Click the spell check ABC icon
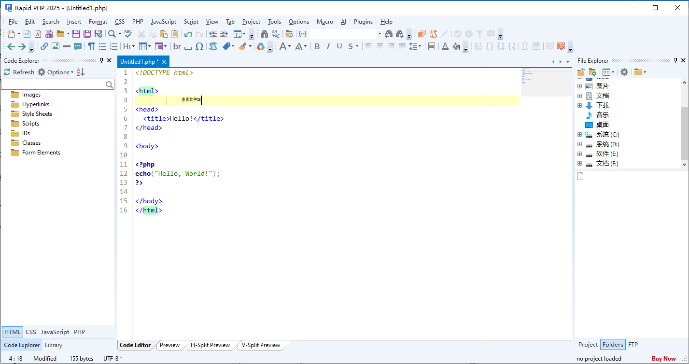 click(127, 33)
